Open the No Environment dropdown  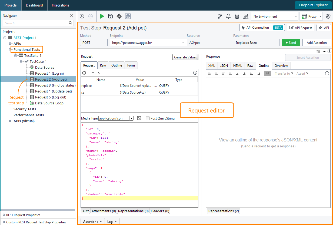pyautogui.click(x=275, y=16)
